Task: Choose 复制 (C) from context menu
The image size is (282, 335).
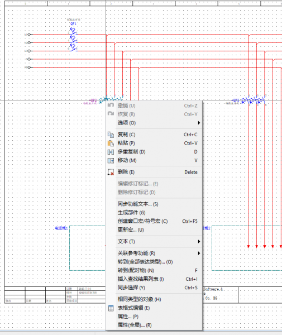Action: pos(154,135)
